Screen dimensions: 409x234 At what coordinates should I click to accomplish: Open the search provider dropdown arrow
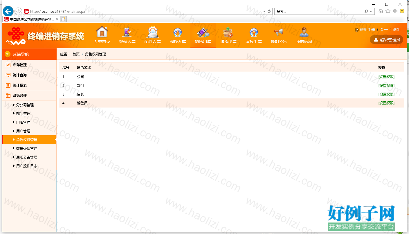click(371, 12)
